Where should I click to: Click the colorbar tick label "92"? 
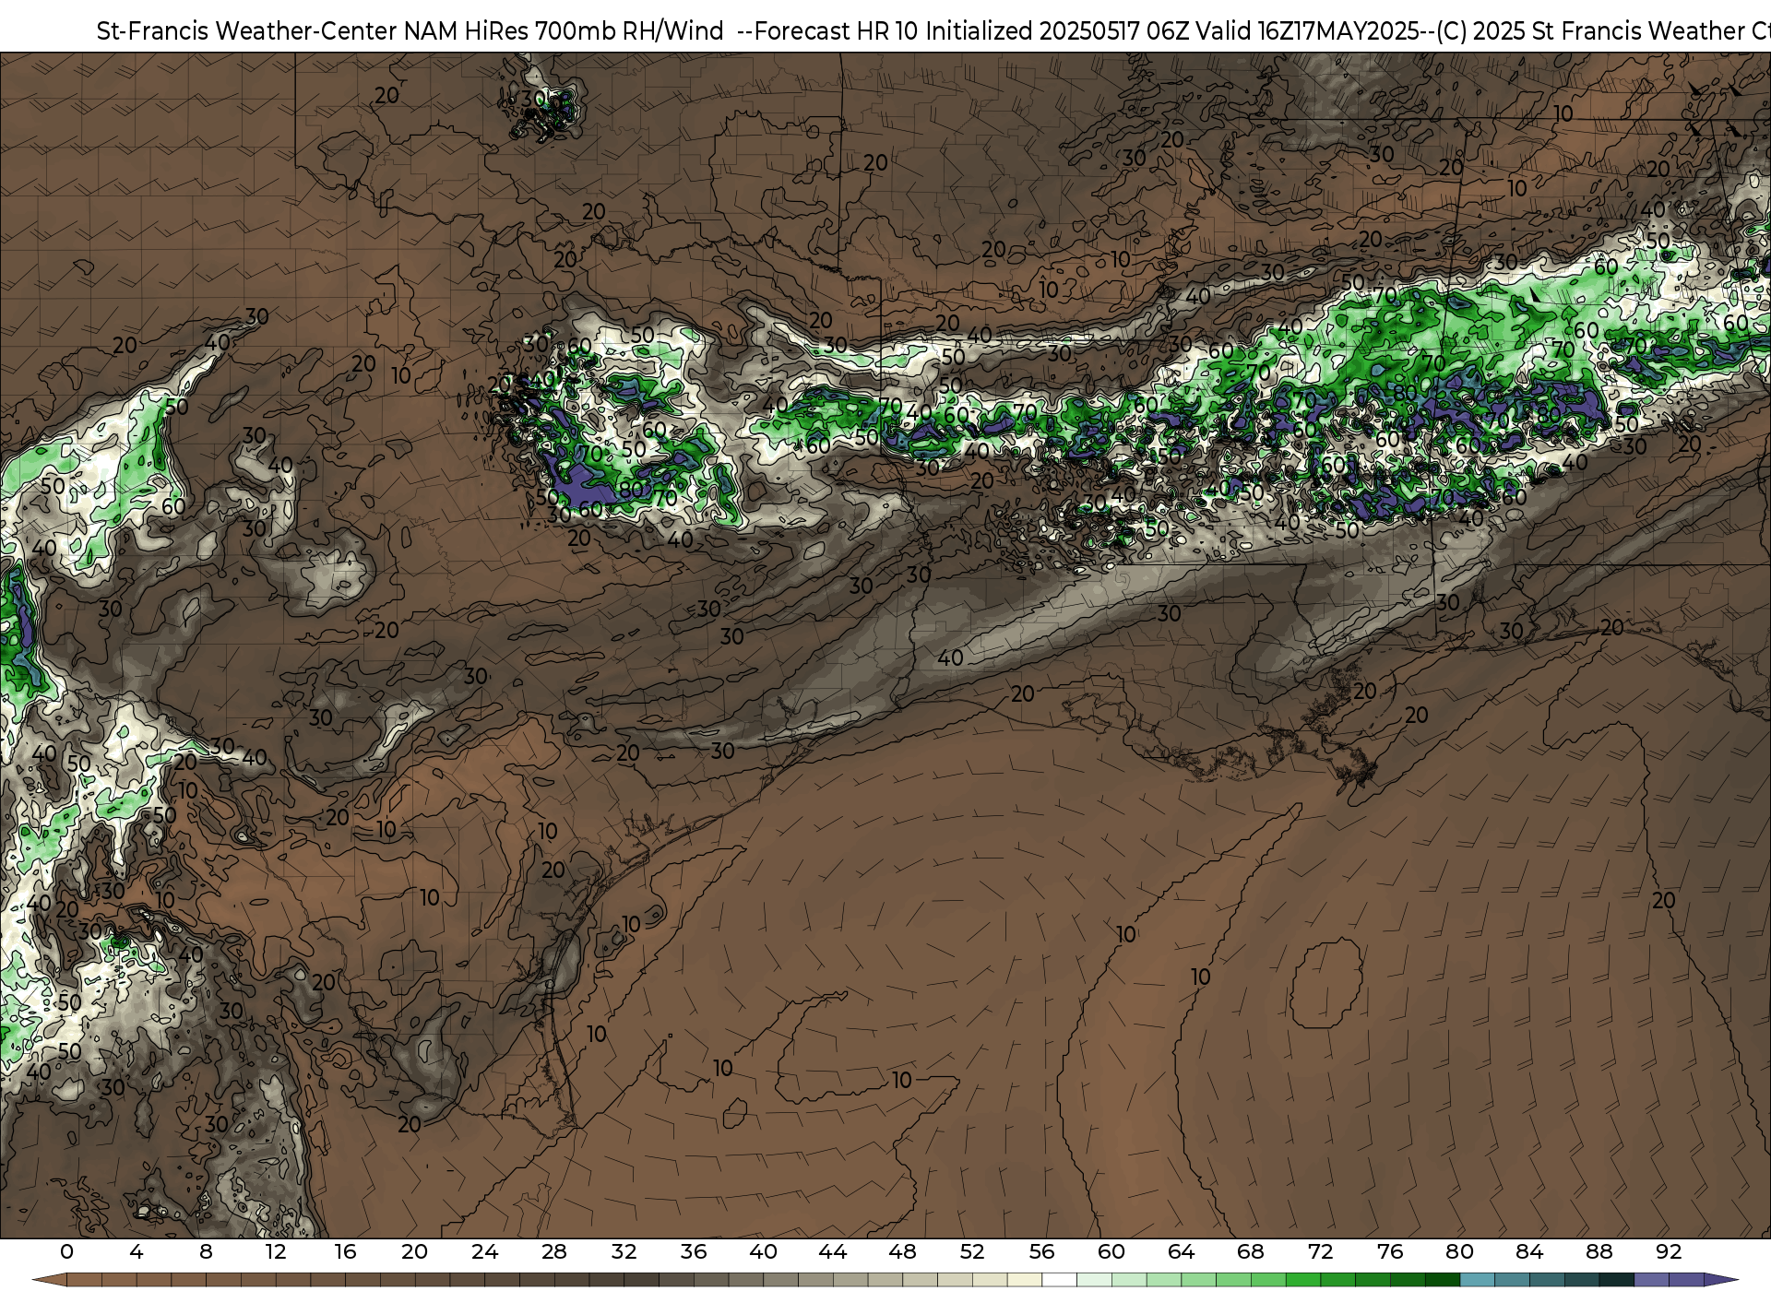click(1669, 1251)
